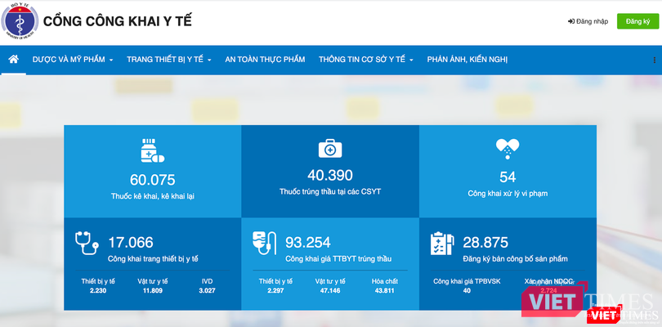Click the stethoscope medical equipment icon

tap(87, 243)
